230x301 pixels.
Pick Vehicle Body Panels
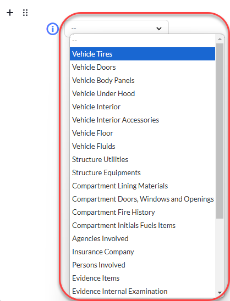(143, 80)
